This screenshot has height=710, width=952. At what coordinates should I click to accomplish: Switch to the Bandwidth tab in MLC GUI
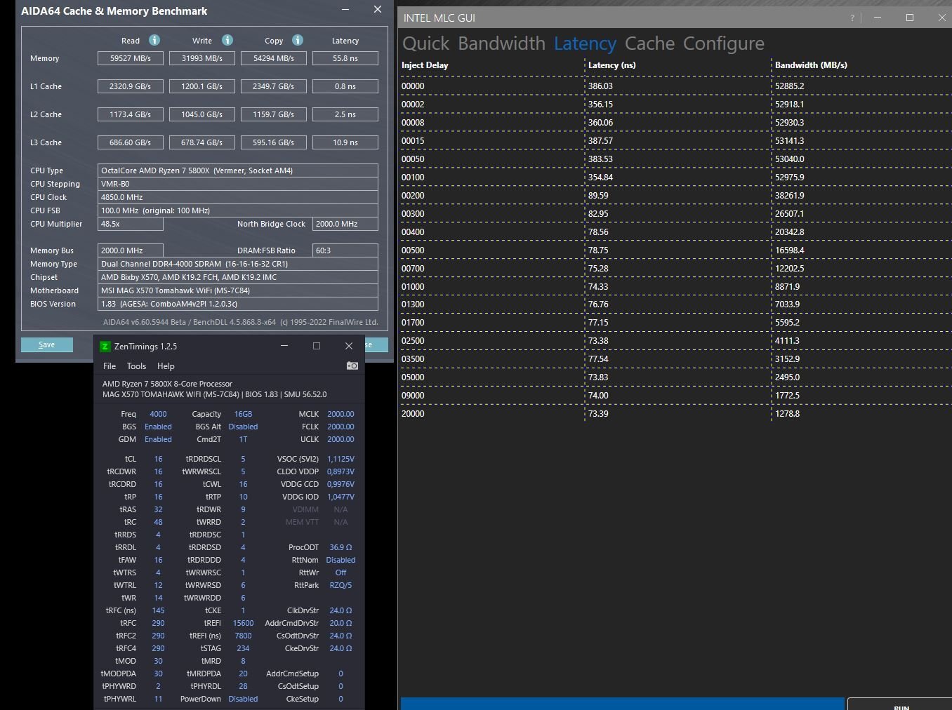point(501,43)
